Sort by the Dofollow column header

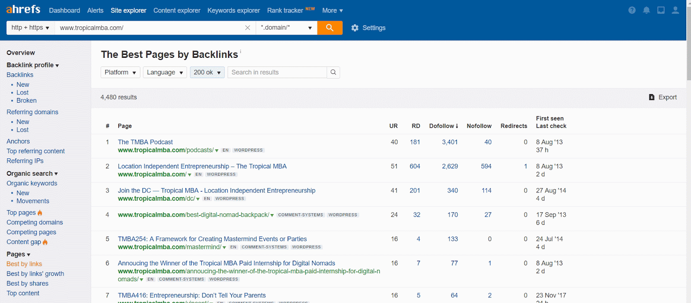click(443, 126)
